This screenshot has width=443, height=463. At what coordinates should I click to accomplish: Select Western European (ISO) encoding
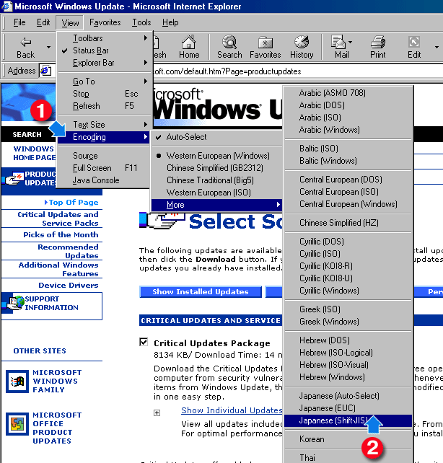216,193
